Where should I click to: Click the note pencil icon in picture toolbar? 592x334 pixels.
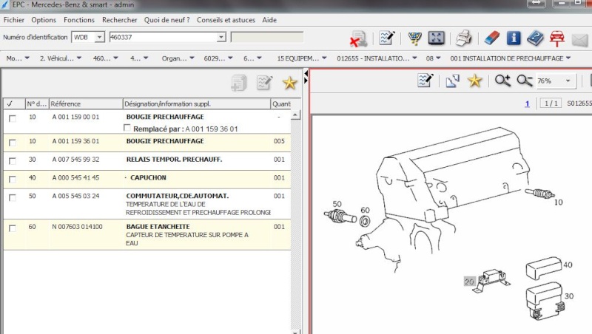point(425,81)
